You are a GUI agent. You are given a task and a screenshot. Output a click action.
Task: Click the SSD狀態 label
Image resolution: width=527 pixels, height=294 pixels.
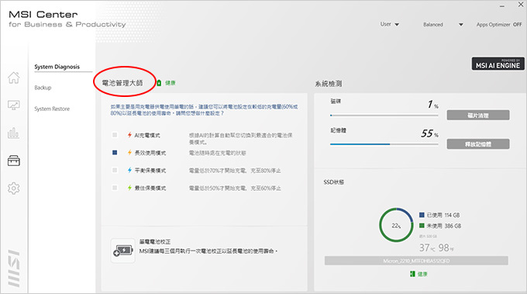(x=334, y=182)
